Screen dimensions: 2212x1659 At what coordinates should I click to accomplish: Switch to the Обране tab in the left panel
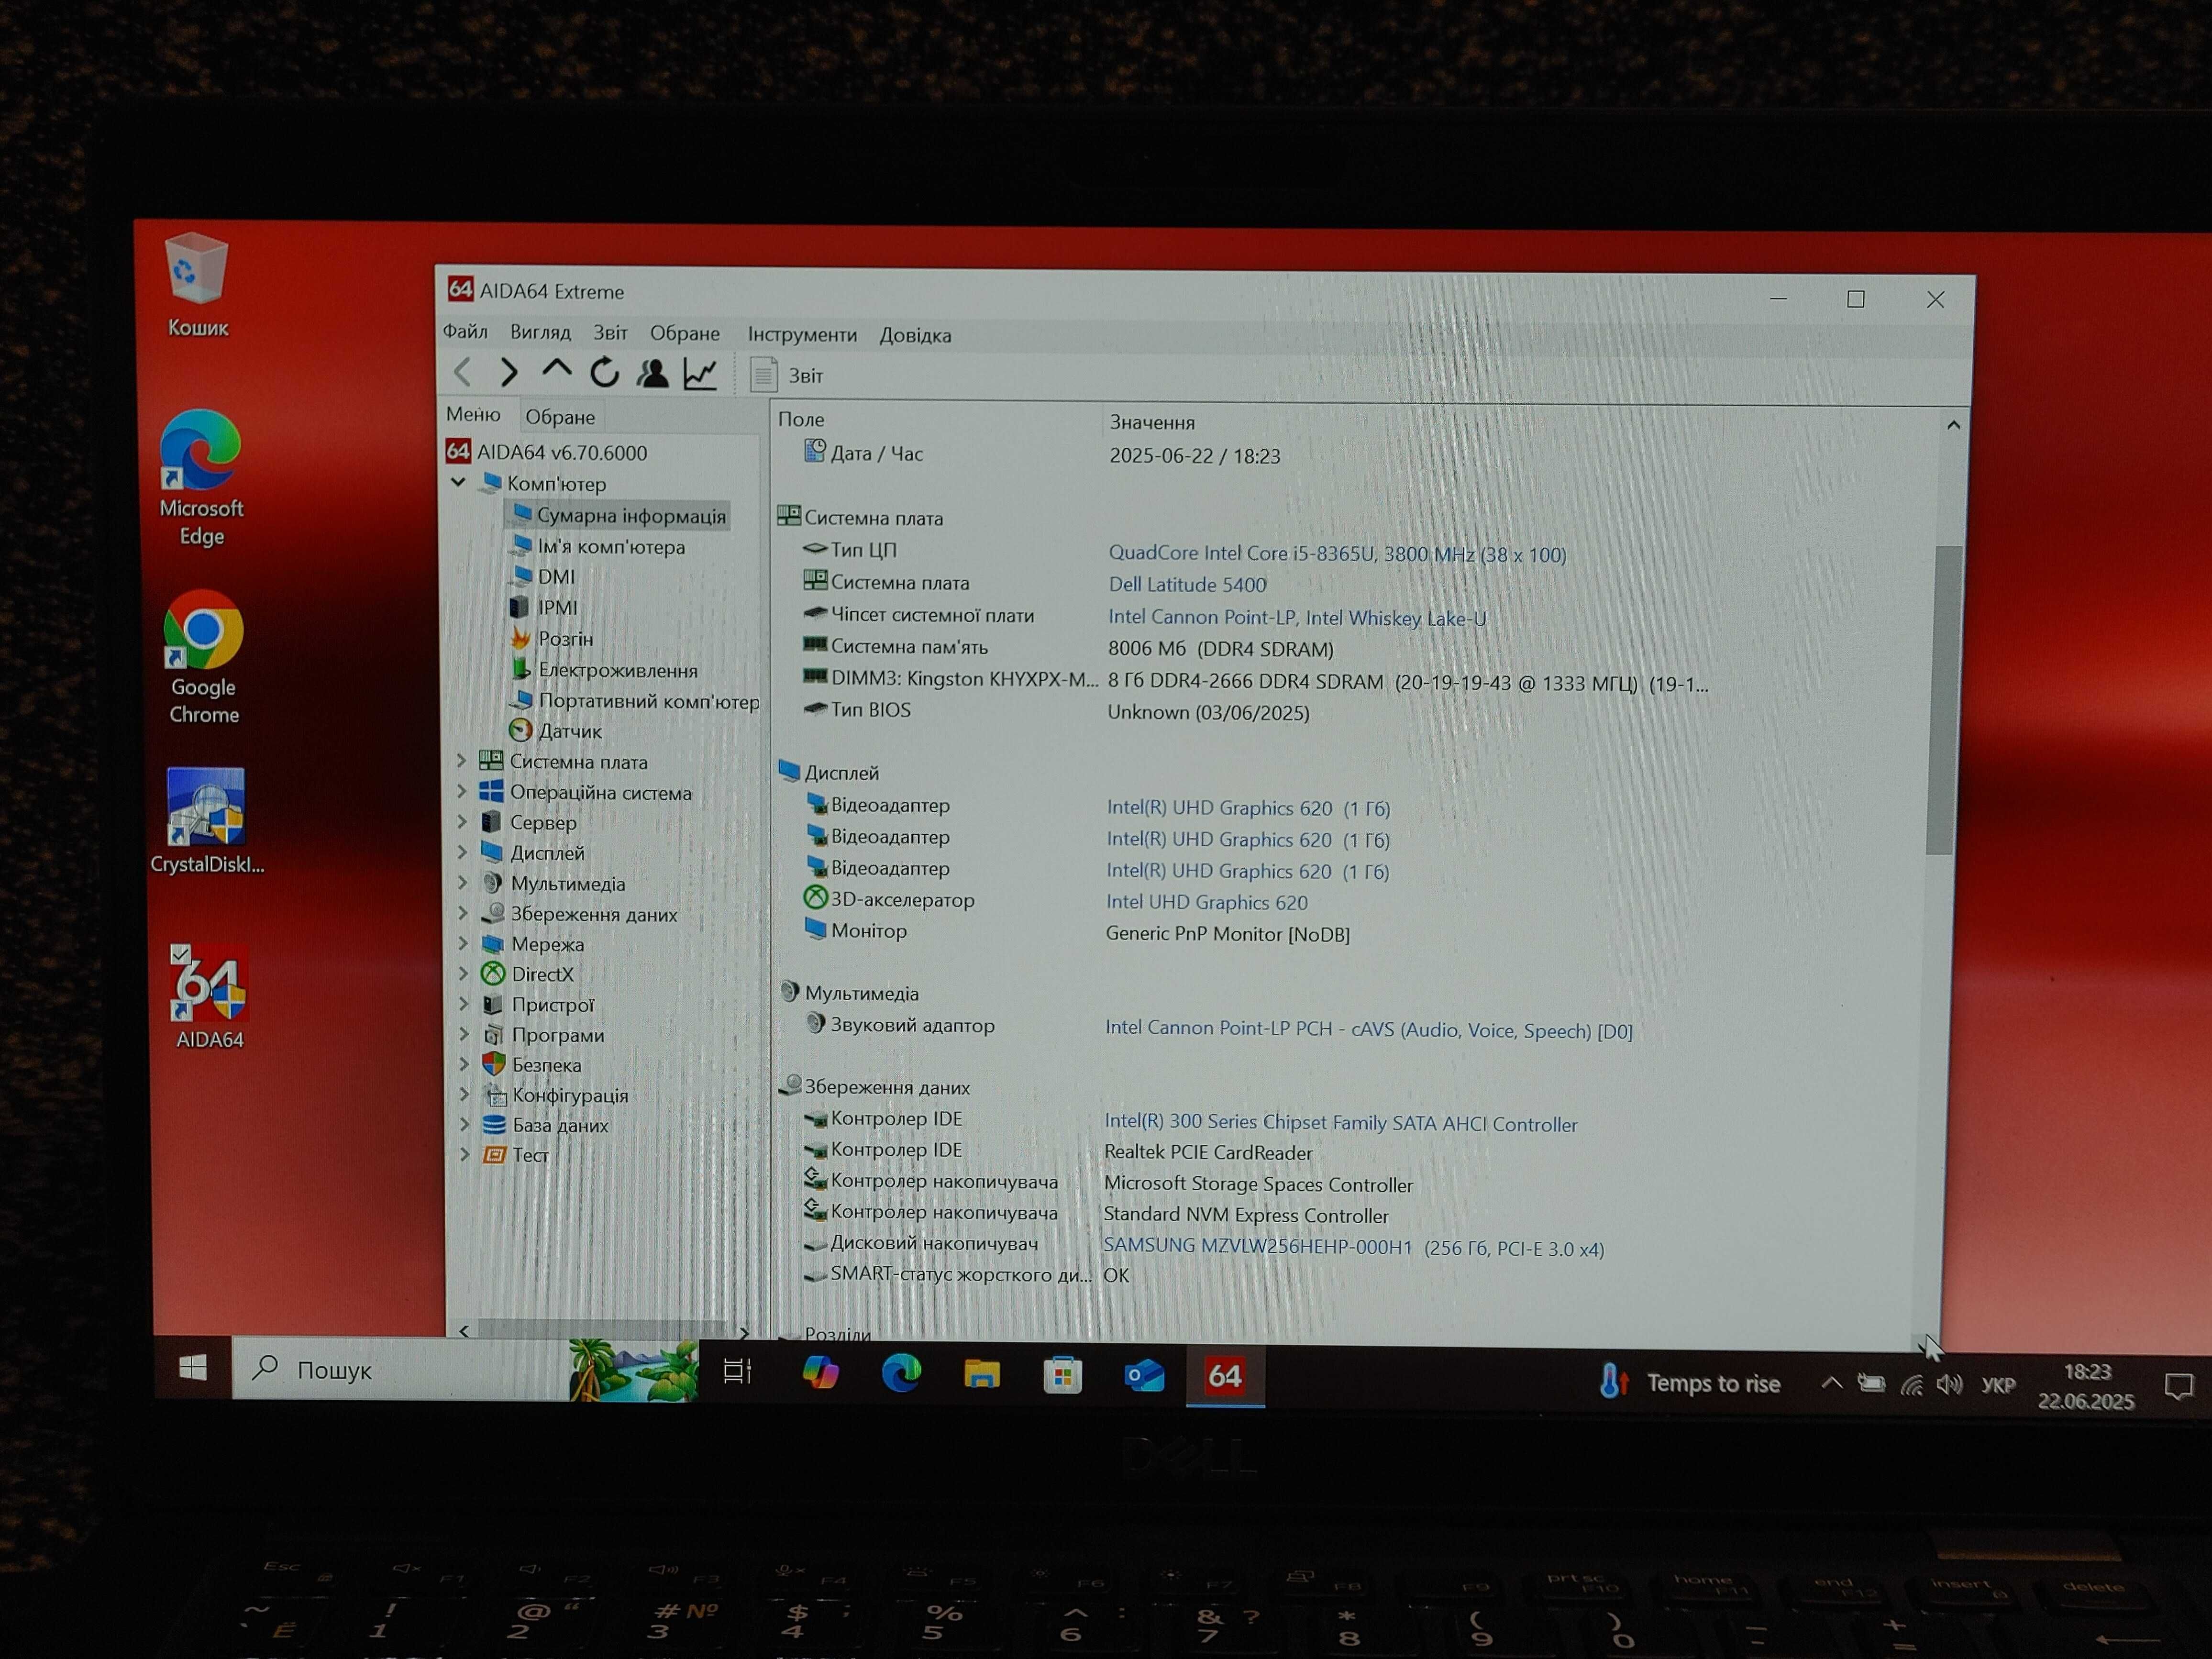click(x=560, y=417)
